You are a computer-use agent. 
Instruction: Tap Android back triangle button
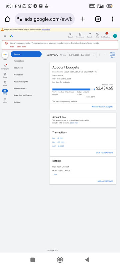pos(87,260)
